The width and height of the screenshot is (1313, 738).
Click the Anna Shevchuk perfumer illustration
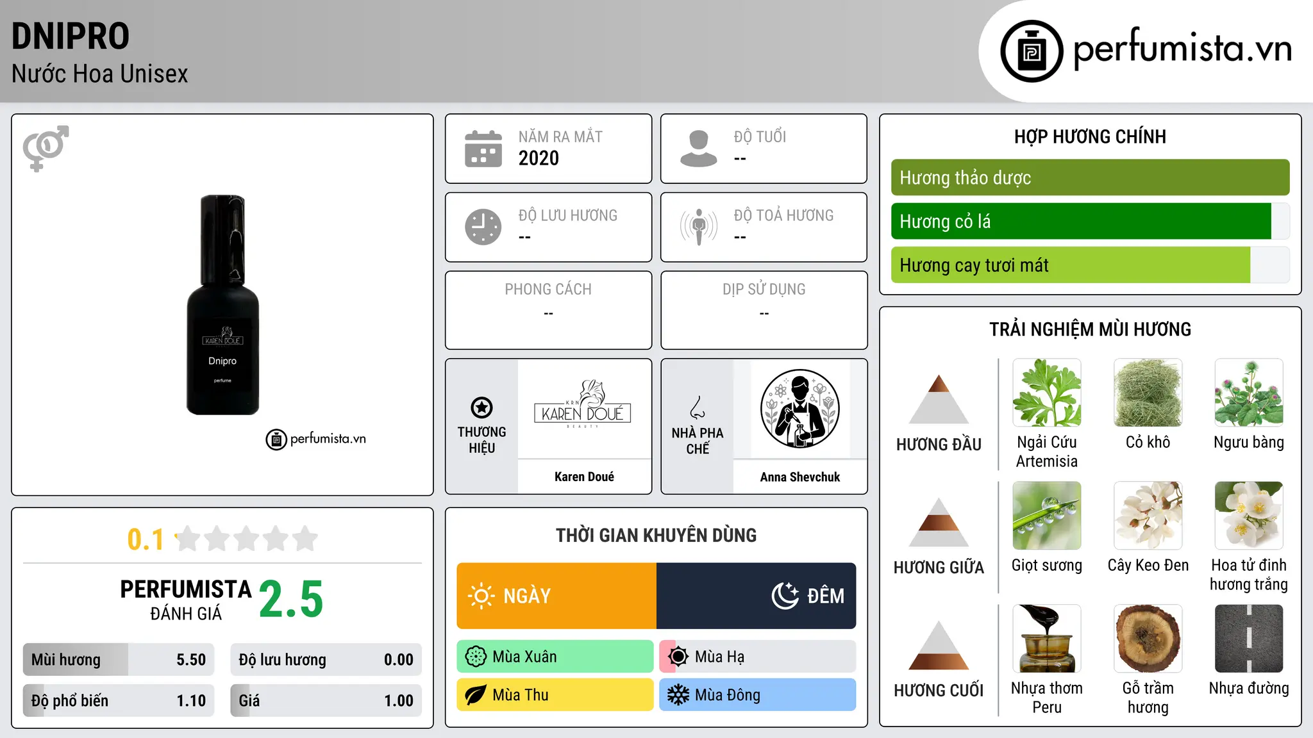[x=799, y=409]
